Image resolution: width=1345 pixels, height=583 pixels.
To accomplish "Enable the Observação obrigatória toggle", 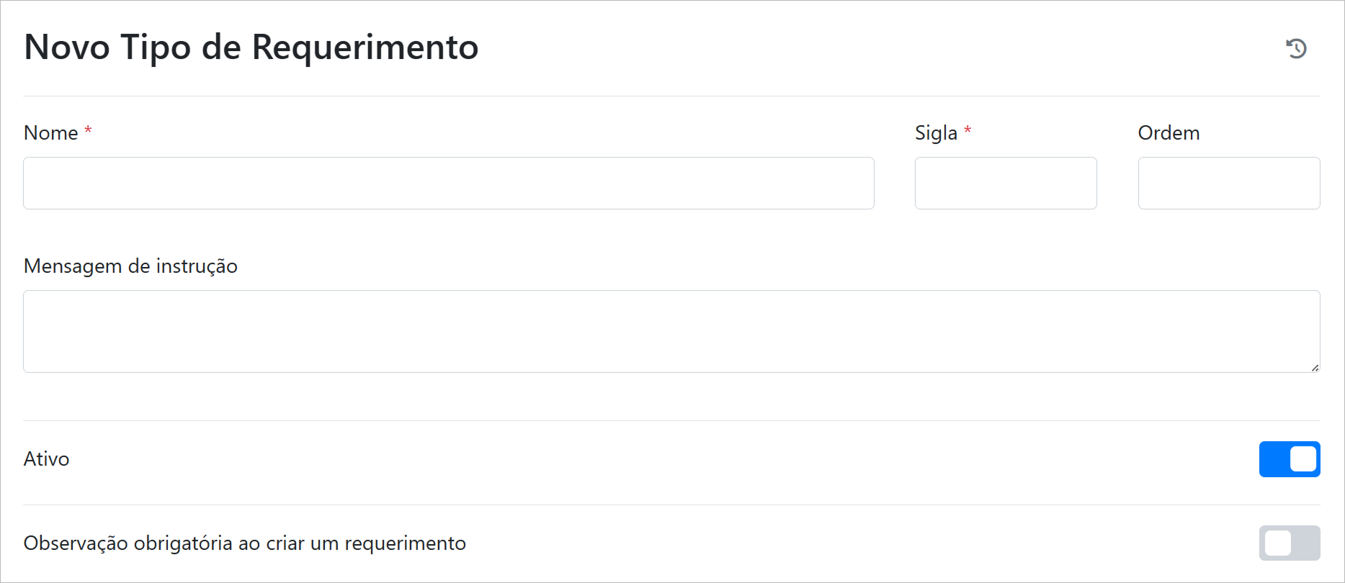I will [1289, 543].
